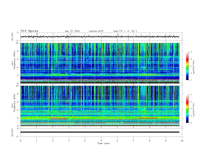Click the ch.1 "Frequency (kHz)" axis label

[14, 60]
